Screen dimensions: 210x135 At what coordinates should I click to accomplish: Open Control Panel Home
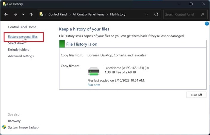point(22,27)
